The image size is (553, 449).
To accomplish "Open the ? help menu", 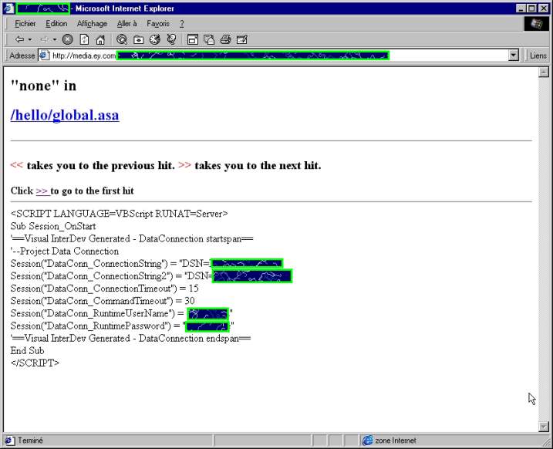I will click(x=181, y=24).
